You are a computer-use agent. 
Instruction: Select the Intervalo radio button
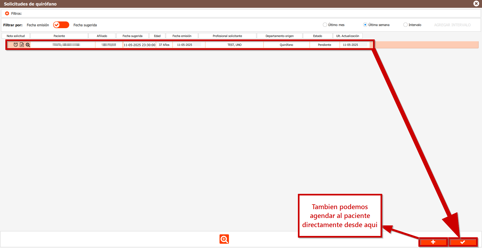tap(406, 25)
